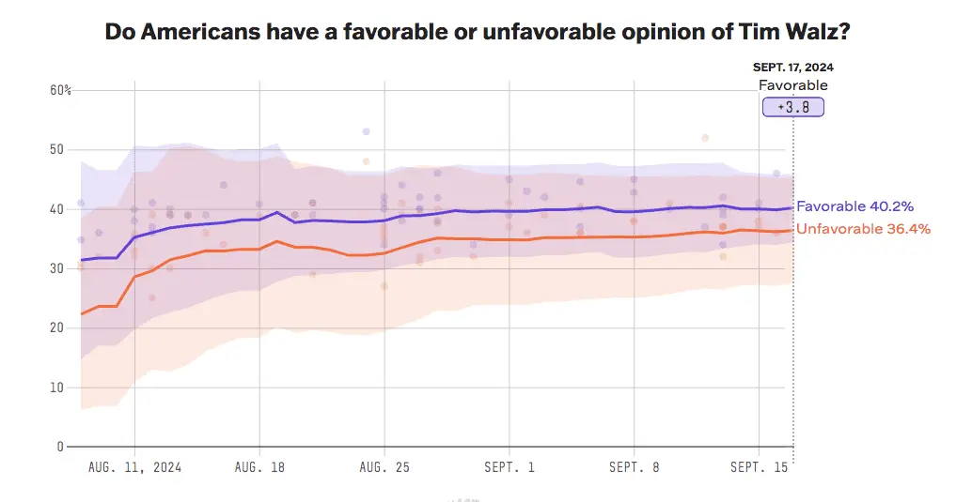The height and width of the screenshot is (502, 956).
Task: Click the 0 y-axis label
Action: (60, 447)
